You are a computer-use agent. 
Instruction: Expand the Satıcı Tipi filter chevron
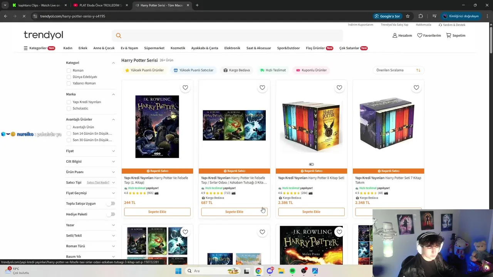113,182
